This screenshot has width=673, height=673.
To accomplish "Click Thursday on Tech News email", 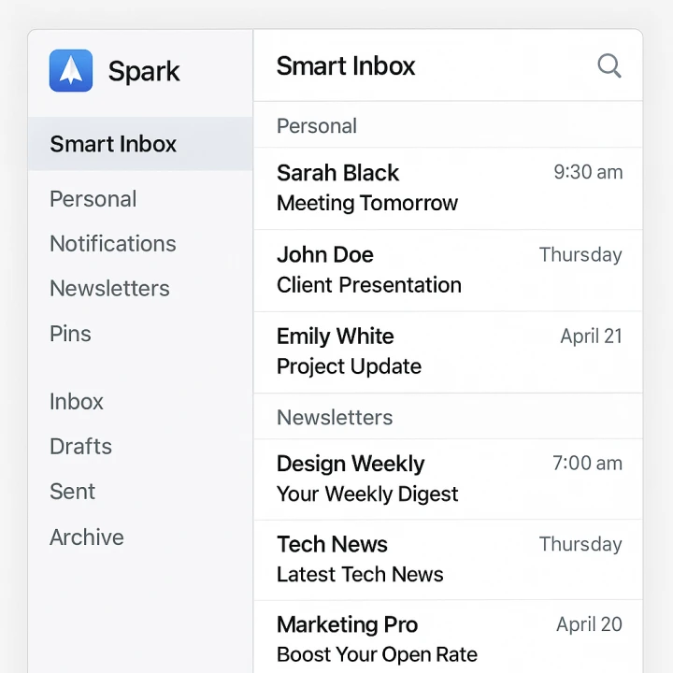I will [580, 544].
